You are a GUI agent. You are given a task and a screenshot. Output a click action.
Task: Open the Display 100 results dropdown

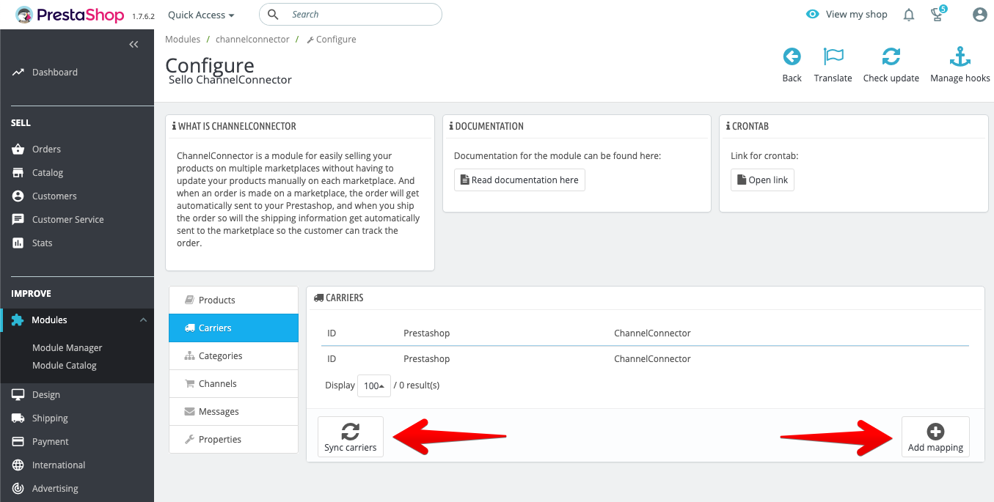(374, 385)
